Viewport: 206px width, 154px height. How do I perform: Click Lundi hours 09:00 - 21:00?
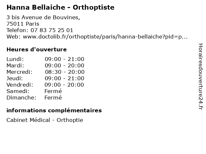(x=64, y=59)
